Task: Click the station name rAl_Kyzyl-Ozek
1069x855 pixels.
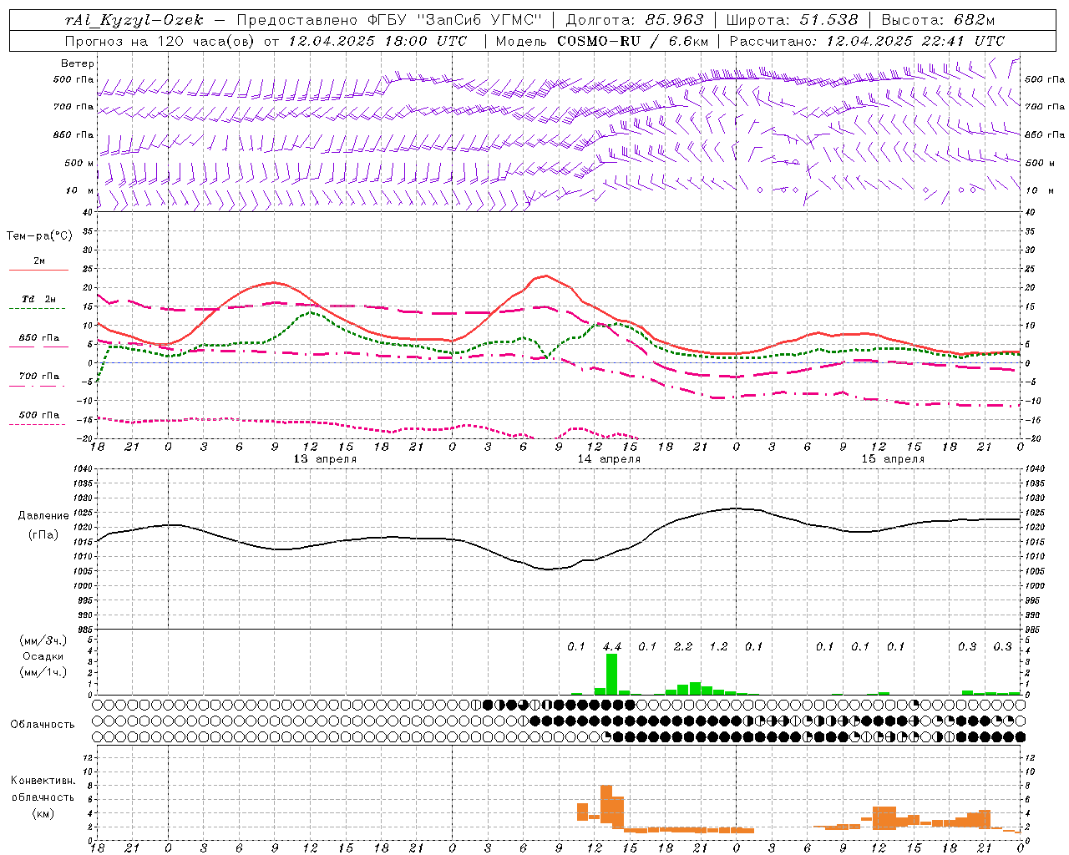Action: pyautogui.click(x=134, y=20)
